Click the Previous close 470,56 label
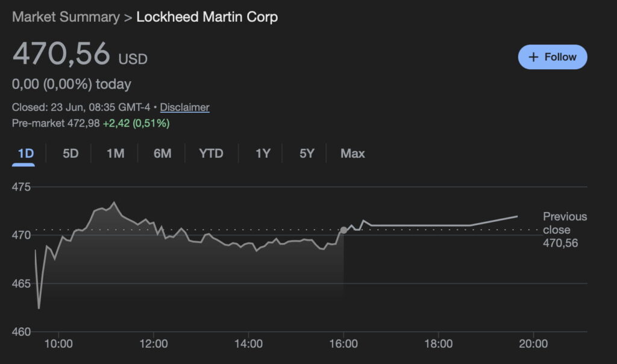Screen dimensions: 617x364 pyautogui.click(x=565, y=230)
